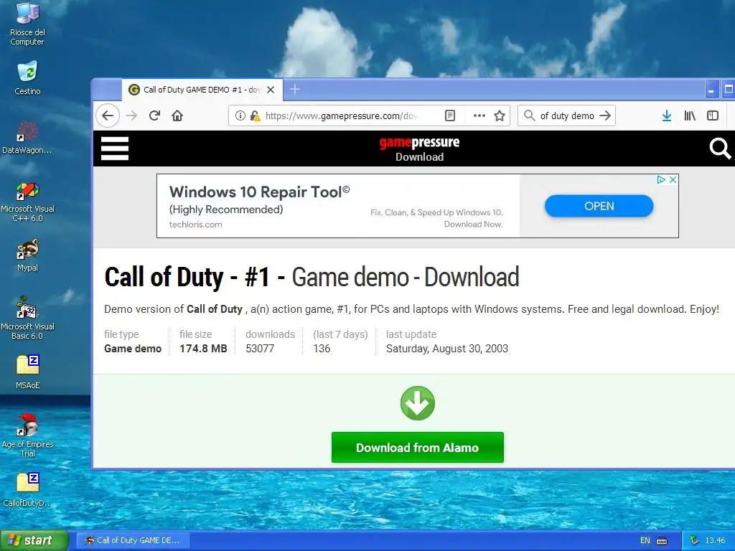
Task: Click the Windows 10 Repair Tool ad title
Action: (x=259, y=192)
